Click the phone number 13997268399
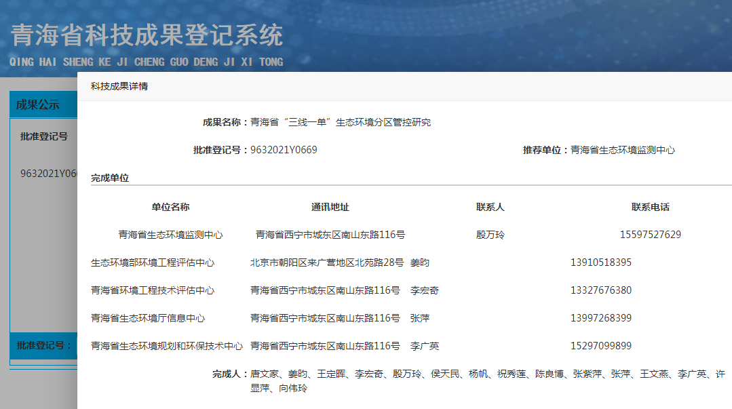732x409 pixels. [x=600, y=318]
